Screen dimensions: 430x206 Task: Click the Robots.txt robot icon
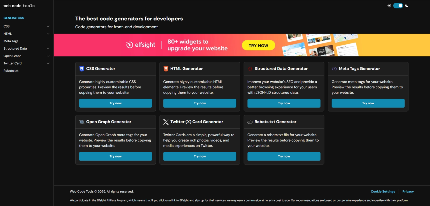(250, 122)
